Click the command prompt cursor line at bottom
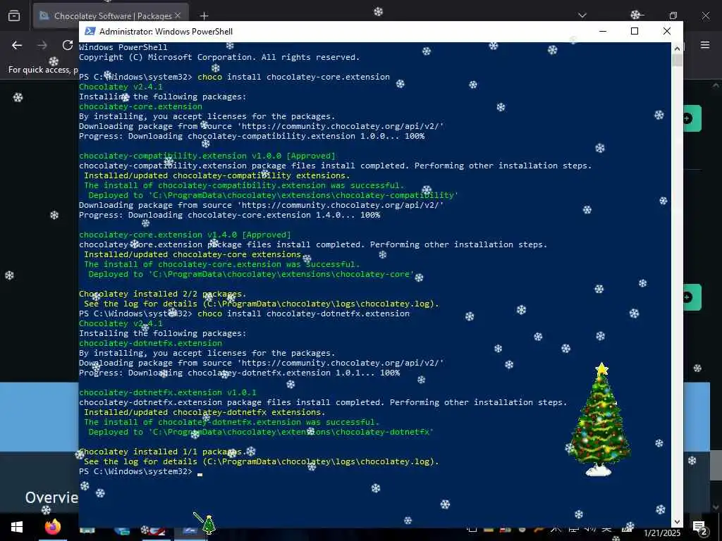 coord(140,471)
